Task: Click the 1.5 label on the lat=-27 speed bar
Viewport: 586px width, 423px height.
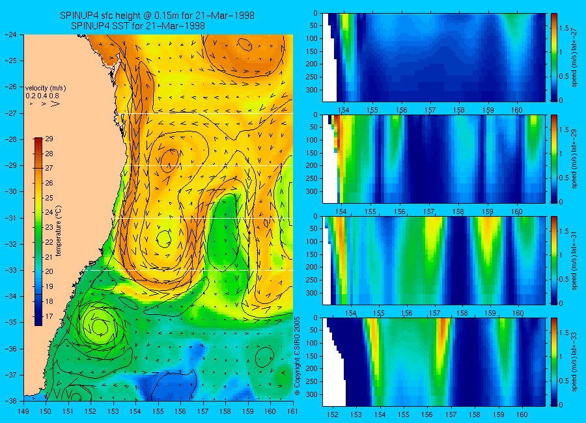Action: [x=565, y=29]
